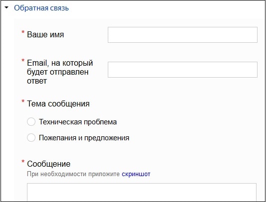Screen dimensions: 266x202
Task: Click the red asterisk beside Тема сообщения
Action: 23,101
